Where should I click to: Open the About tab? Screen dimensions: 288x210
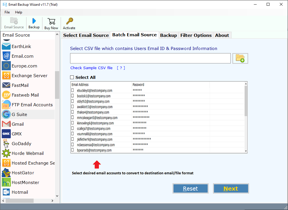(222, 35)
